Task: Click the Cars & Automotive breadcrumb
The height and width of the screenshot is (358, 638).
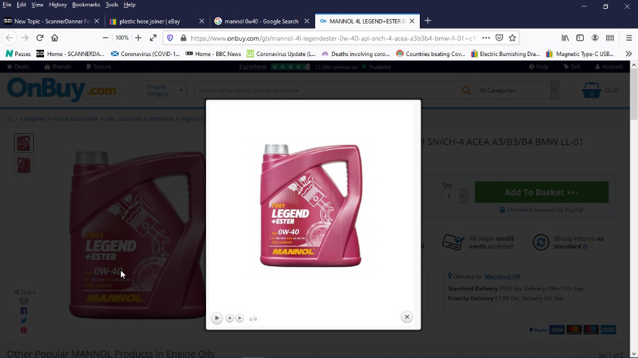Action: tap(75, 119)
